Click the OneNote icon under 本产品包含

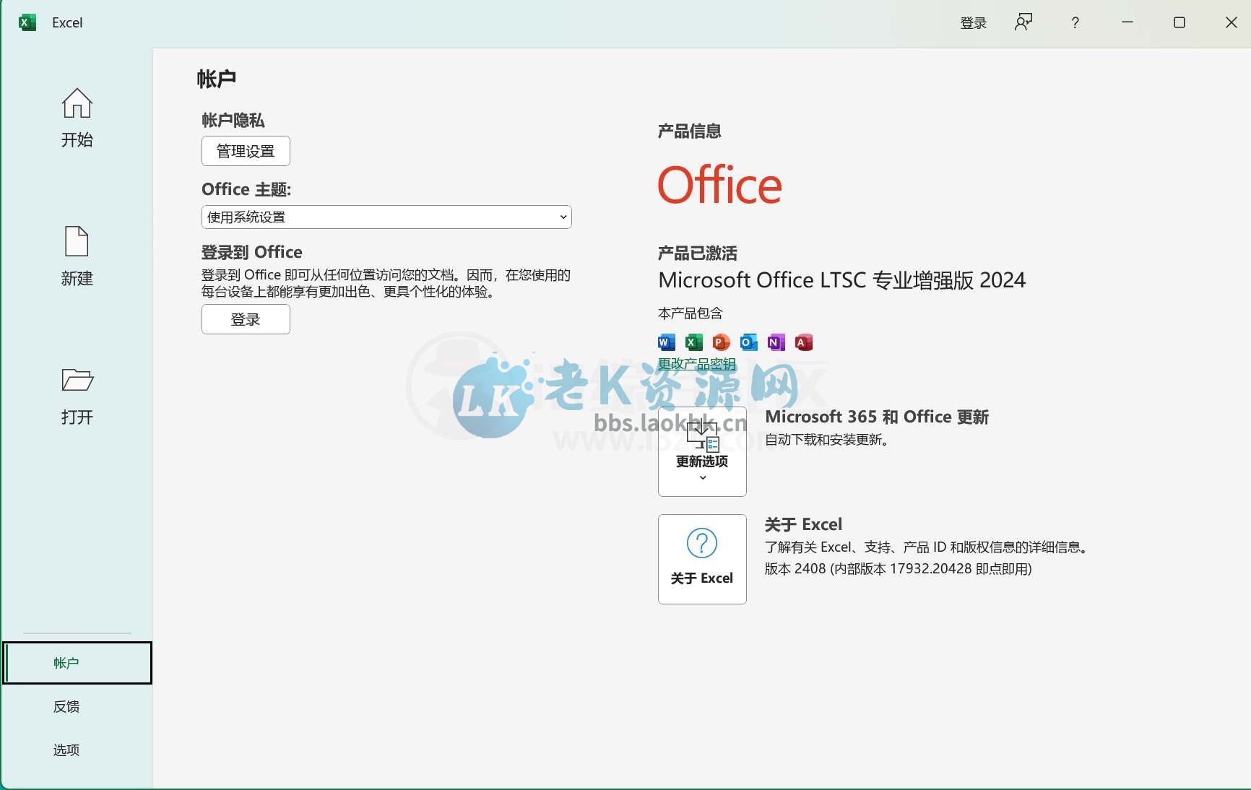click(776, 342)
